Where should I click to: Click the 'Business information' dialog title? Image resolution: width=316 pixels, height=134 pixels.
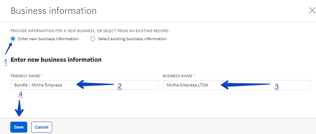(54, 11)
